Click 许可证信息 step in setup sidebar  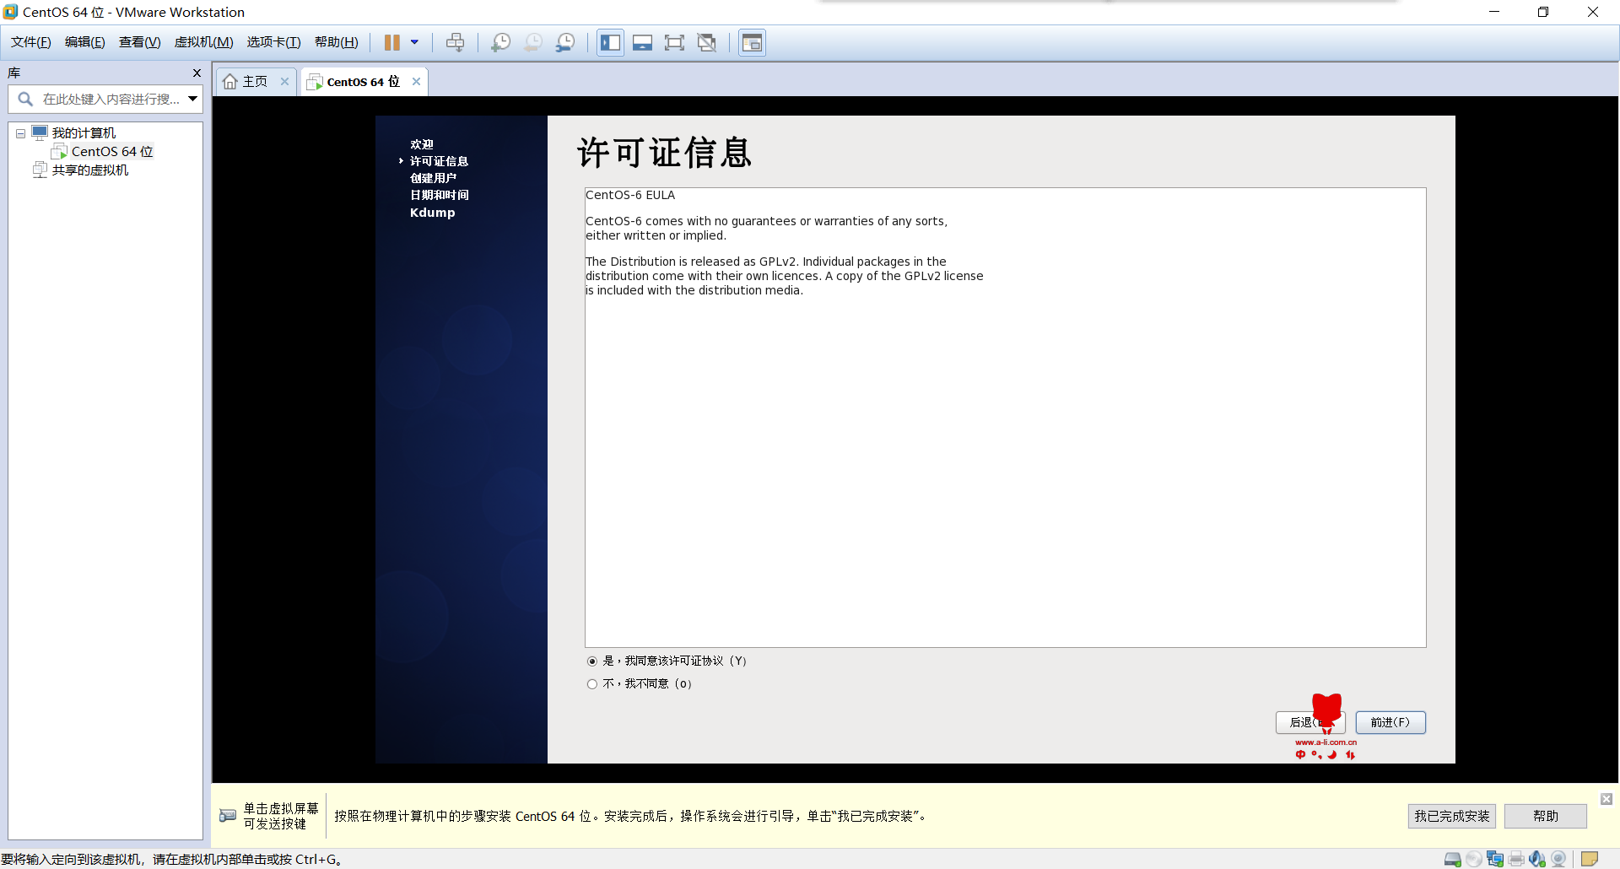pos(440,162)
